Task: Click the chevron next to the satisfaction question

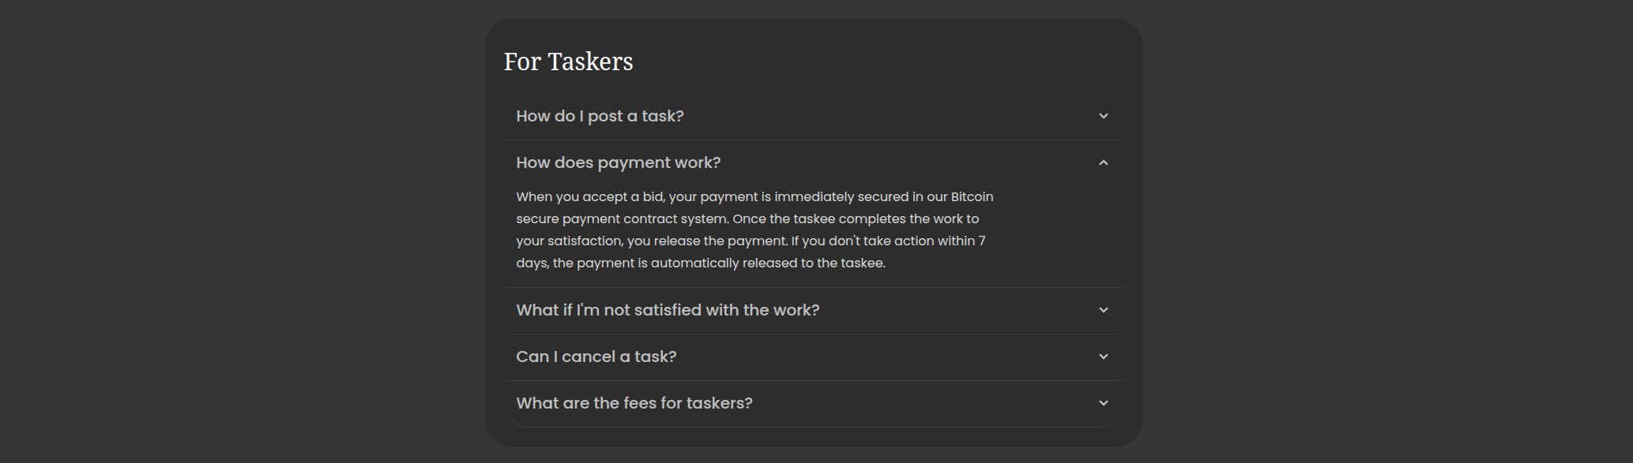Action: (1103, 310)
